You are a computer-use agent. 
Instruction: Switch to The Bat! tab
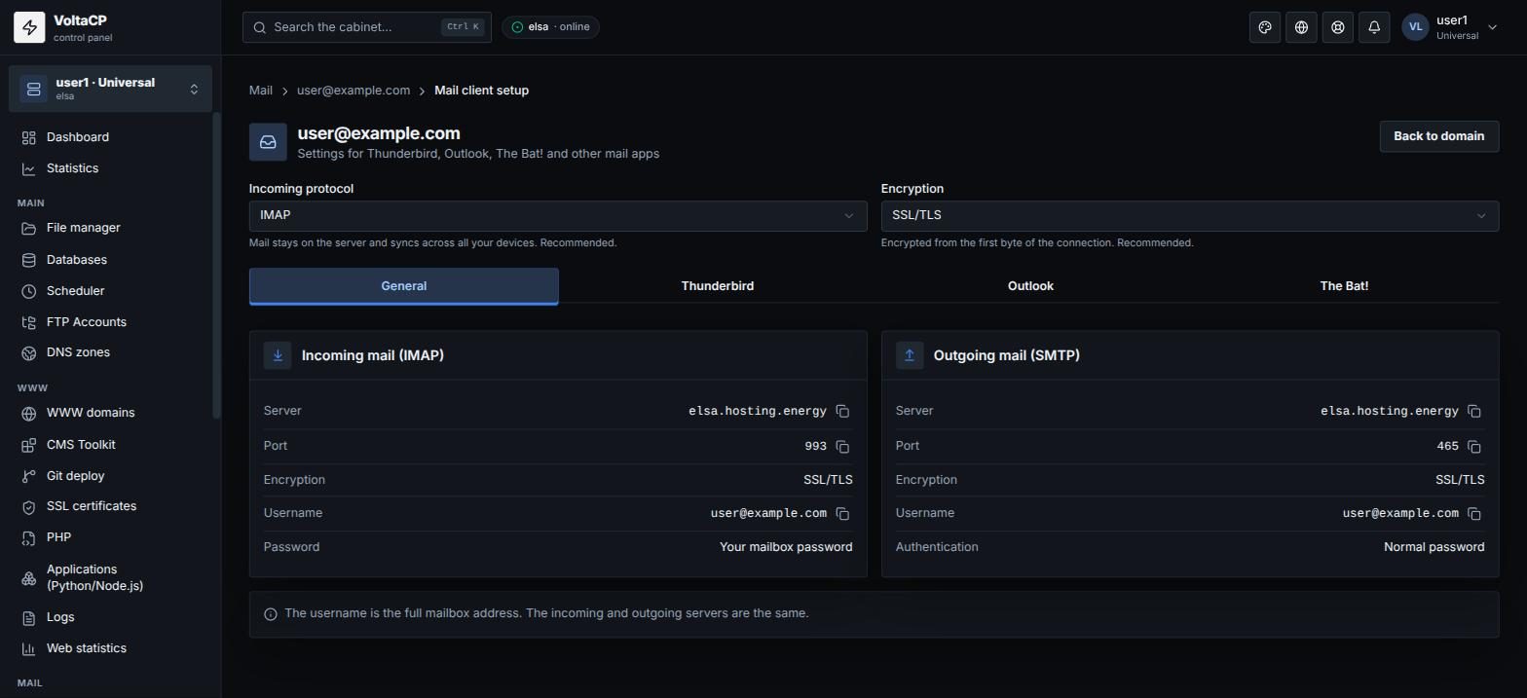[x=1344, y=286]
